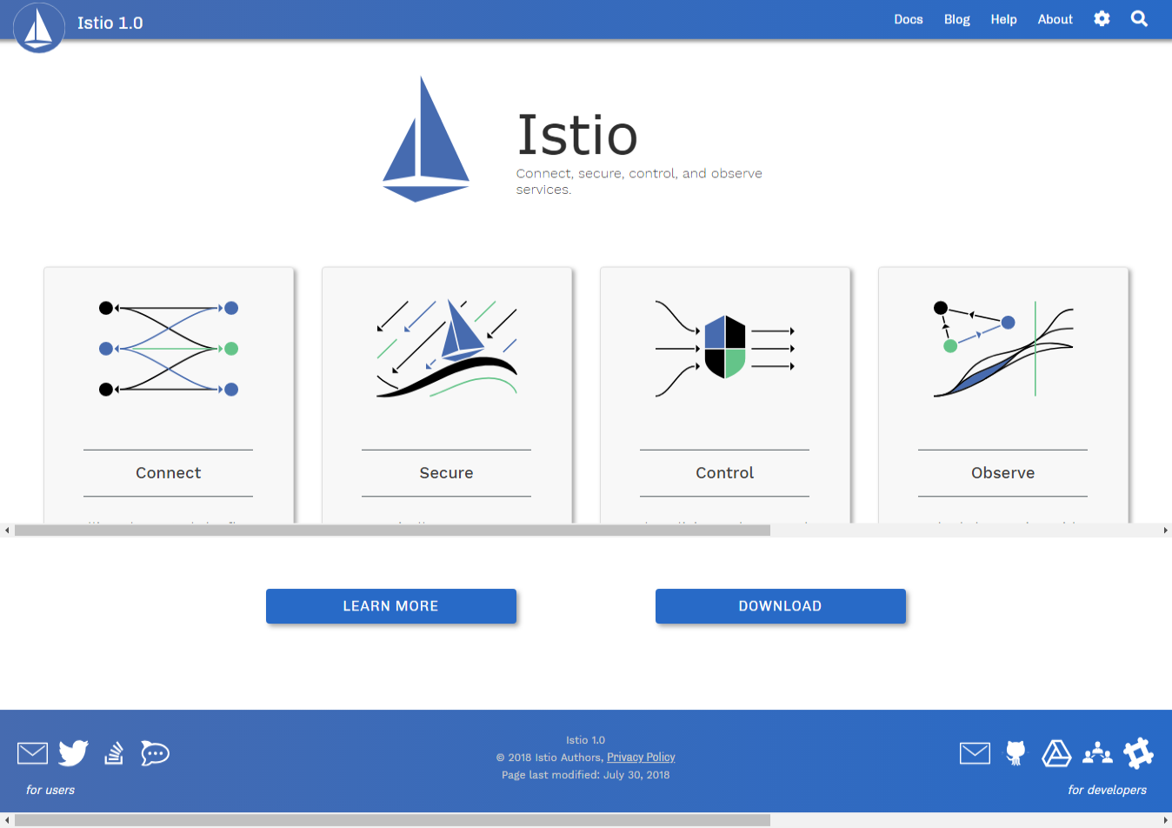Open the working groups people icon
Screen dimensions: 1172x828
tap(1097, 752)
